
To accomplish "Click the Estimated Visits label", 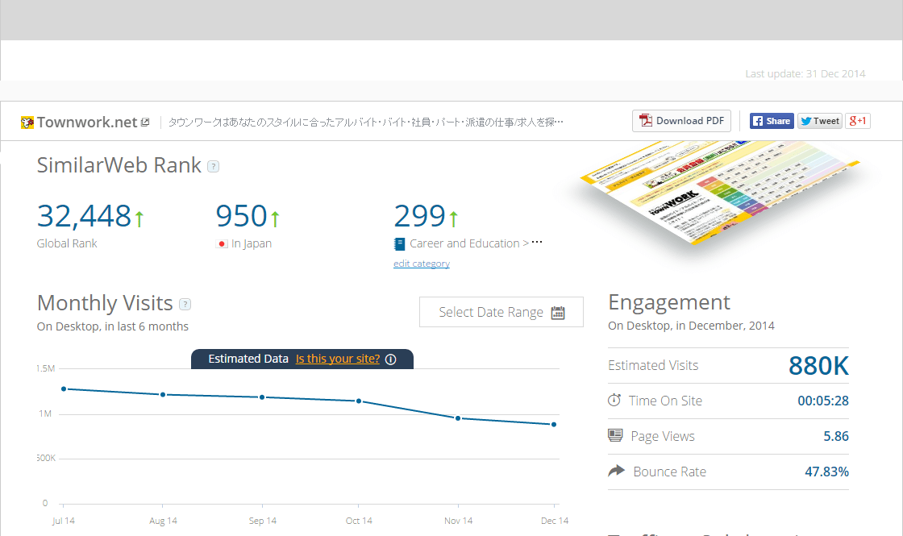I will click(653, 366).
